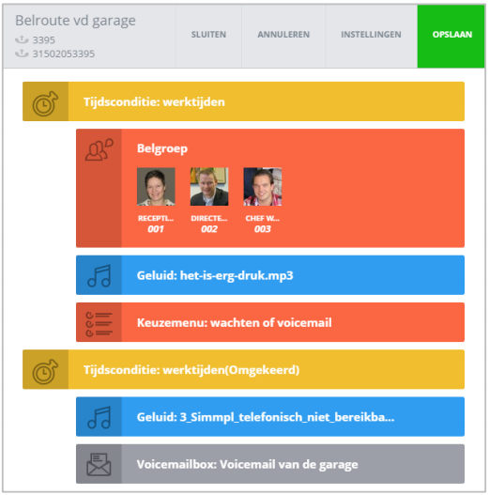Click the RECEPTI... label
Viewport: 489px width, 495px height.
[x=156, y=219]
